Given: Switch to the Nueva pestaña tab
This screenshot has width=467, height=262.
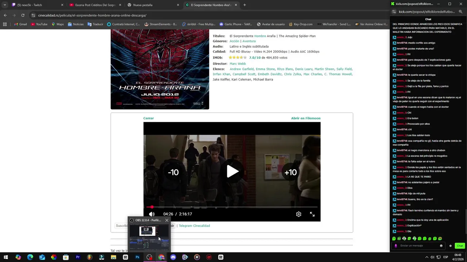Looking at the screenshot, I should 153,5.
